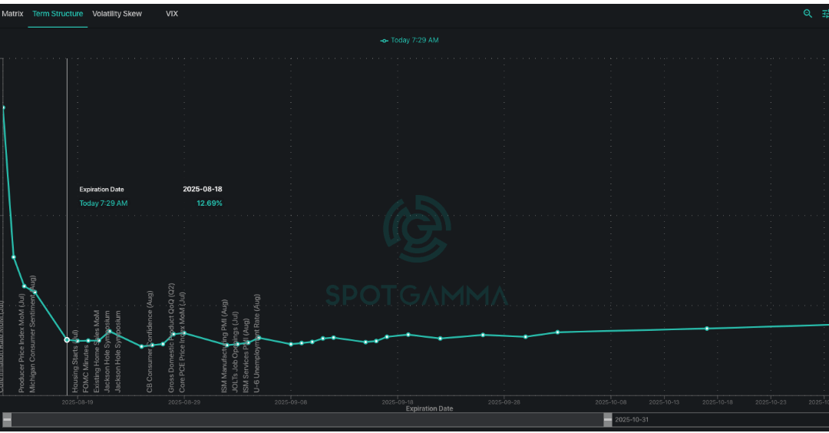Image resolution: width=829 pixels, height=433 pixels.
Task: Click the Housing Starts (Jul) event label
Action: (x=75, y=361)
